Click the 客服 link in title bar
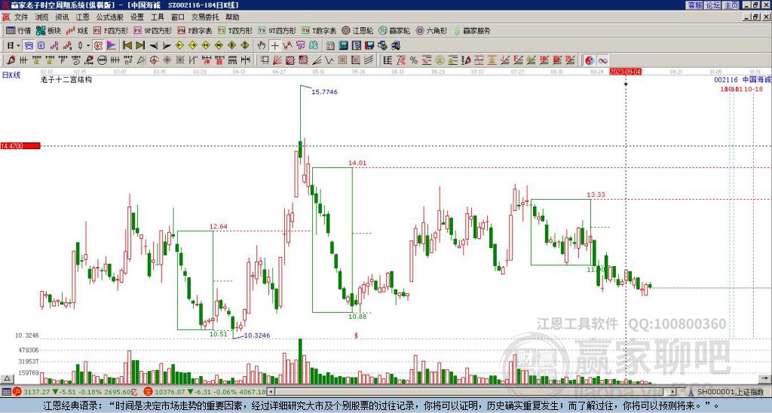Viewport: 772px width, 413px height. point(694,5)
